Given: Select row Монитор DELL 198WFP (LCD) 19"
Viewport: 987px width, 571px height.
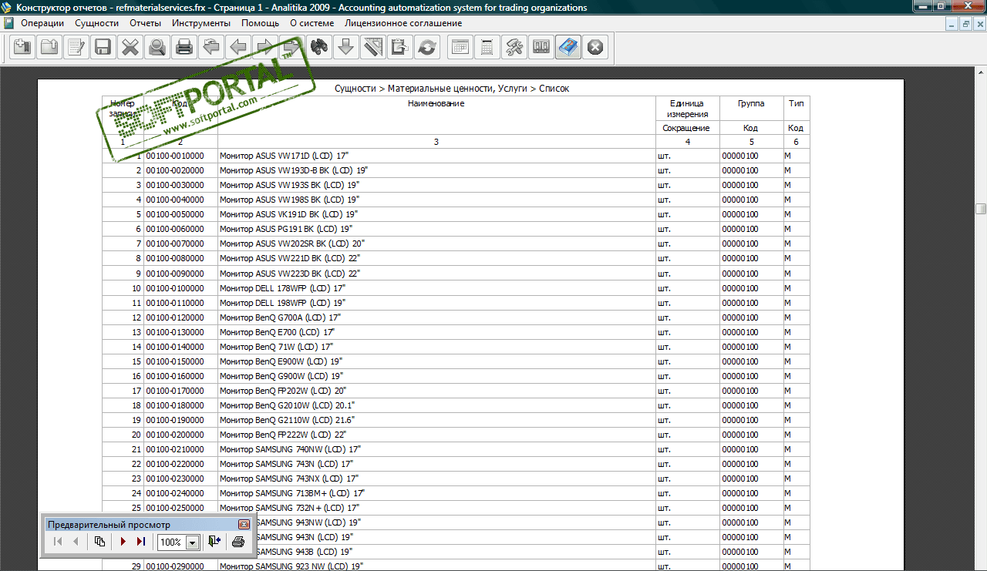Looking at the screenshot, I should coord(456,303).
